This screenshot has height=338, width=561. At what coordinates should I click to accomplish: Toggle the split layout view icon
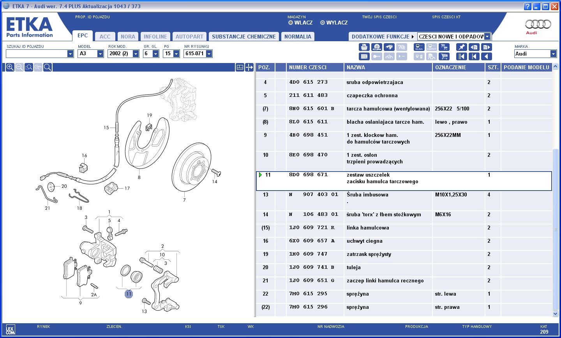pyautogui.click(x=240, y=67)
